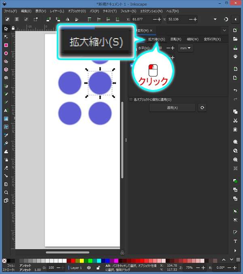Open the palette hamburger menu
243x274 pixels.
[238, 260]
